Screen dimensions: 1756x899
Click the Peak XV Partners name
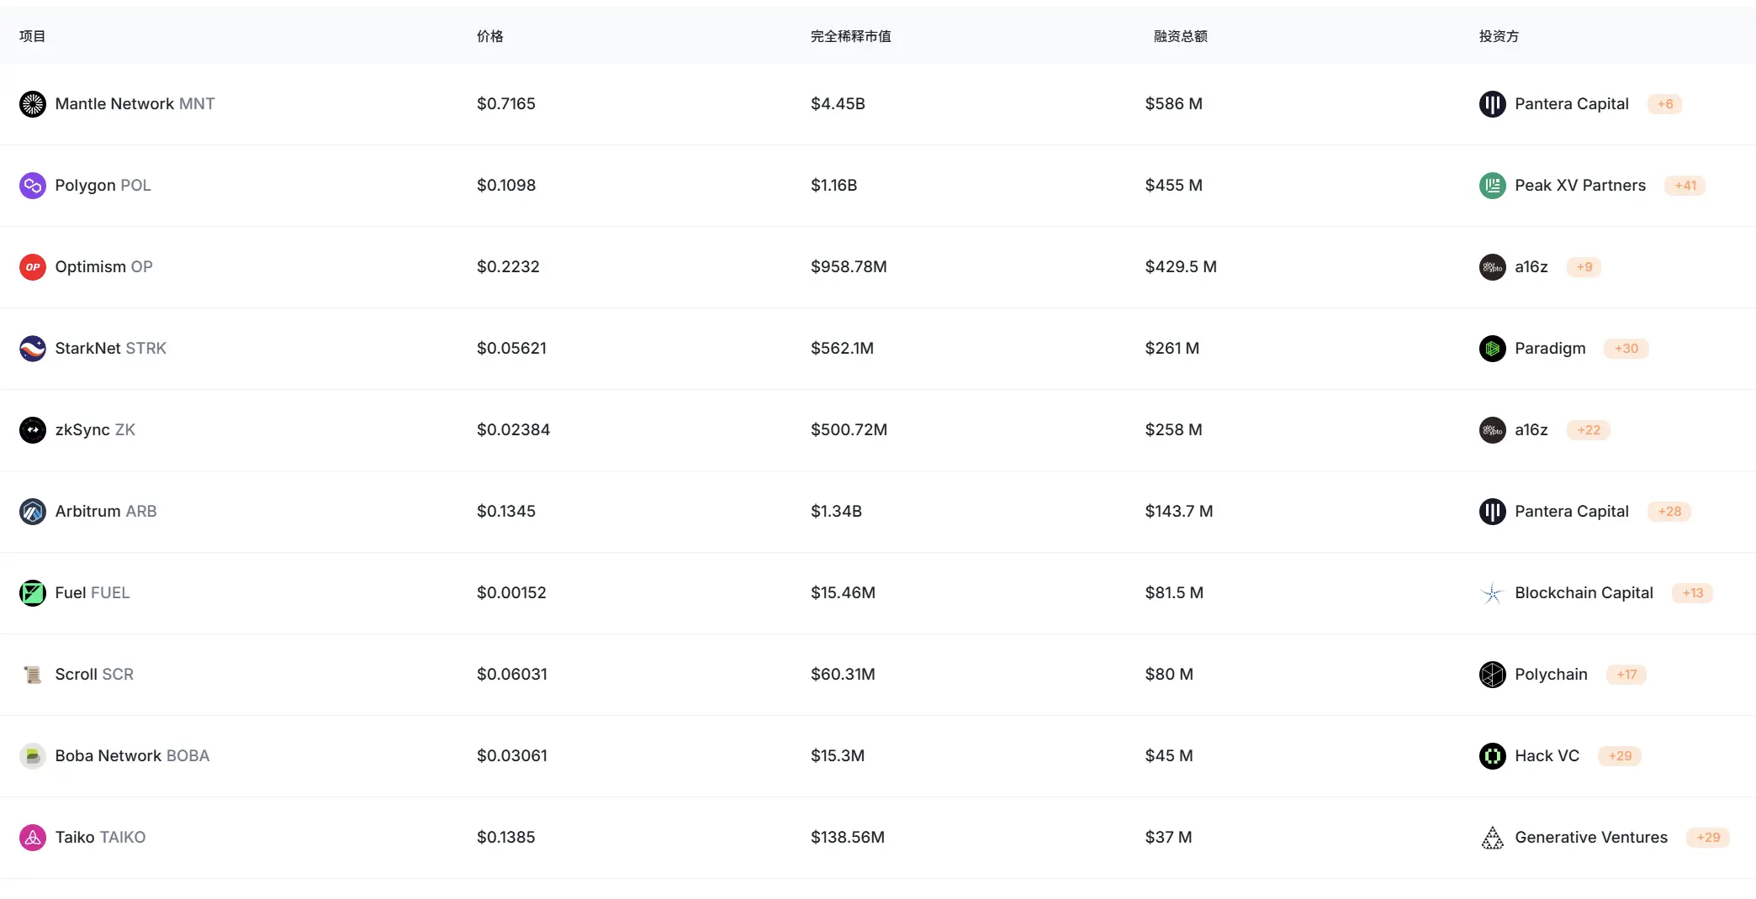tap(1579, 185)
